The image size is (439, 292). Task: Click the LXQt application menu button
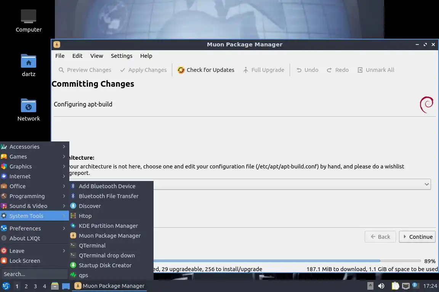pos(6,286)
